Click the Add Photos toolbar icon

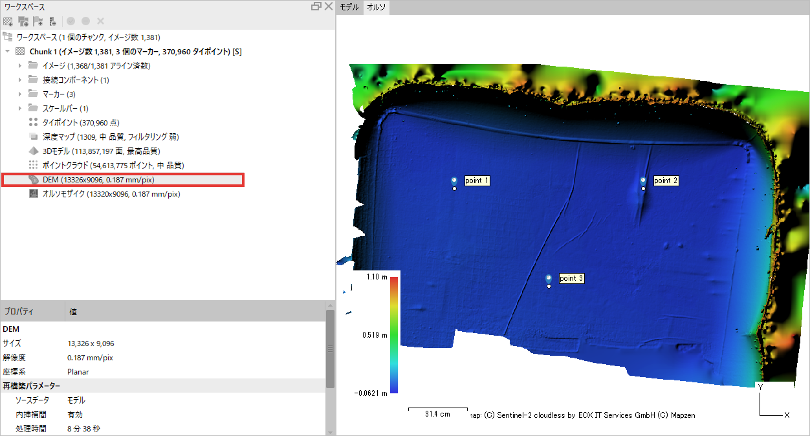[23, 21]
